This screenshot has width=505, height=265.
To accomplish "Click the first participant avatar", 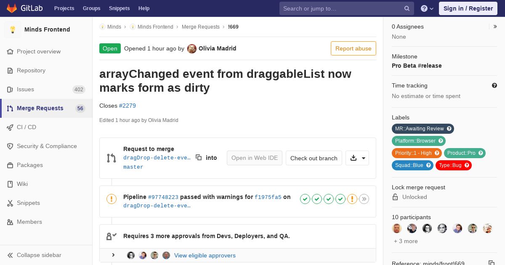I will tap(397, 228).
